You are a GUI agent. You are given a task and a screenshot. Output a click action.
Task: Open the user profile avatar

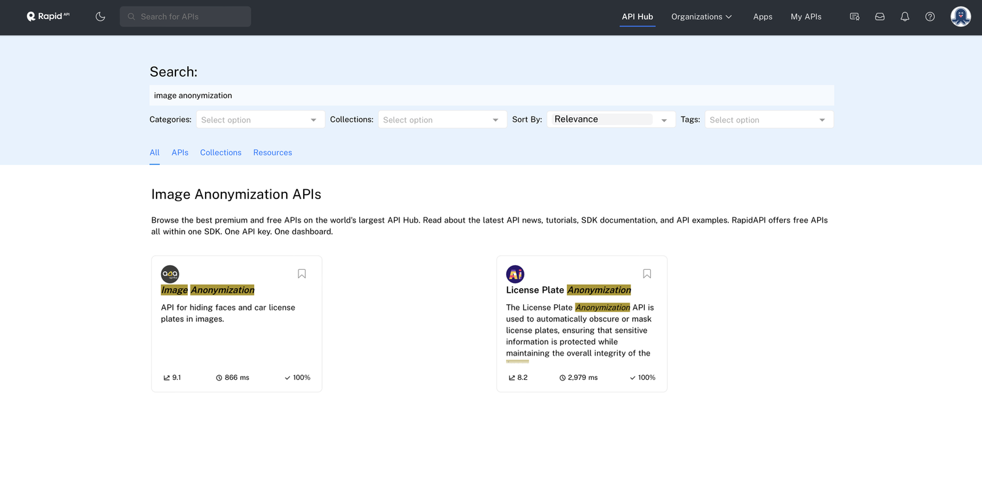(x=960, y=16)
